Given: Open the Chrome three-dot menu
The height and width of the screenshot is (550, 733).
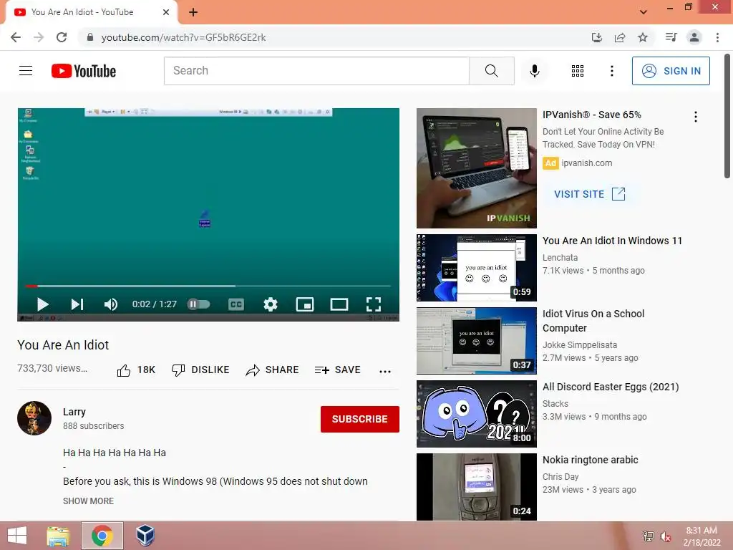Looking at the screenshot, I should pos(717,37).
